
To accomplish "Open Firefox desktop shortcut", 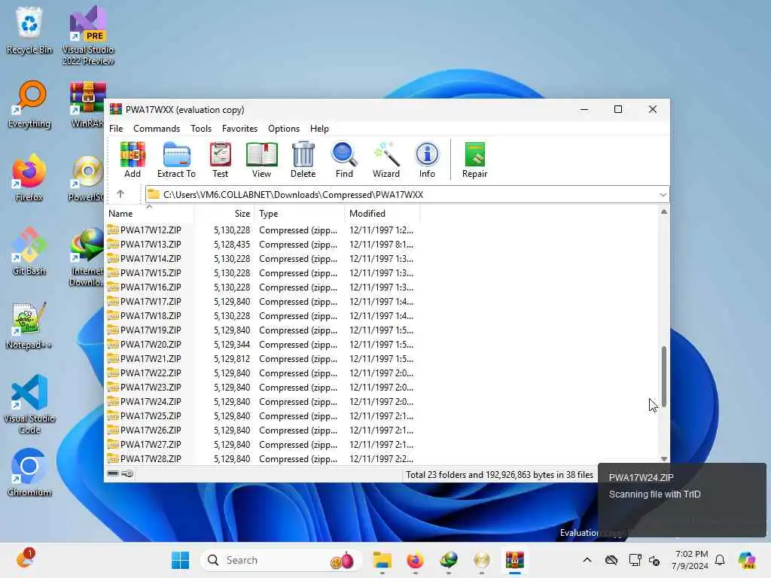I will click(x=29, y=178).
